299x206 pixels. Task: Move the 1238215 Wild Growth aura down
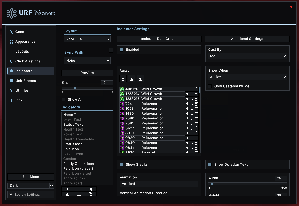(x=192, y=99)
